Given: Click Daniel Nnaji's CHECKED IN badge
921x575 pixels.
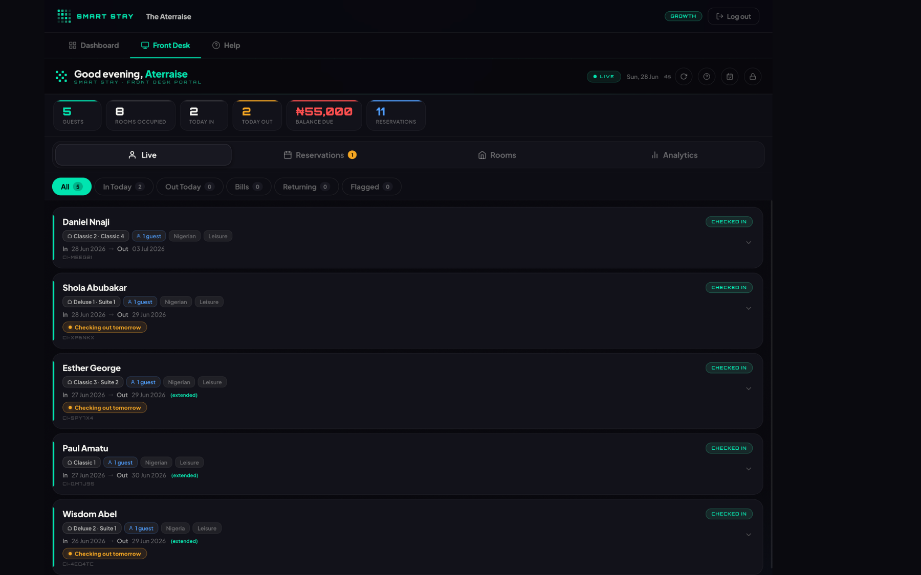Looking at the screenshot, I should pyautogui.click(x=729, y=222).
